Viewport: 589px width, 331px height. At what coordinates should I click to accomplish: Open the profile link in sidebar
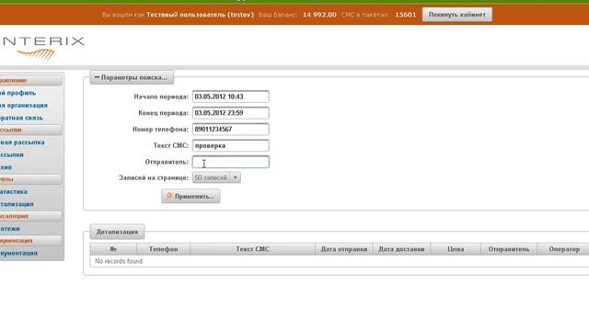click(x=18, y=93)
